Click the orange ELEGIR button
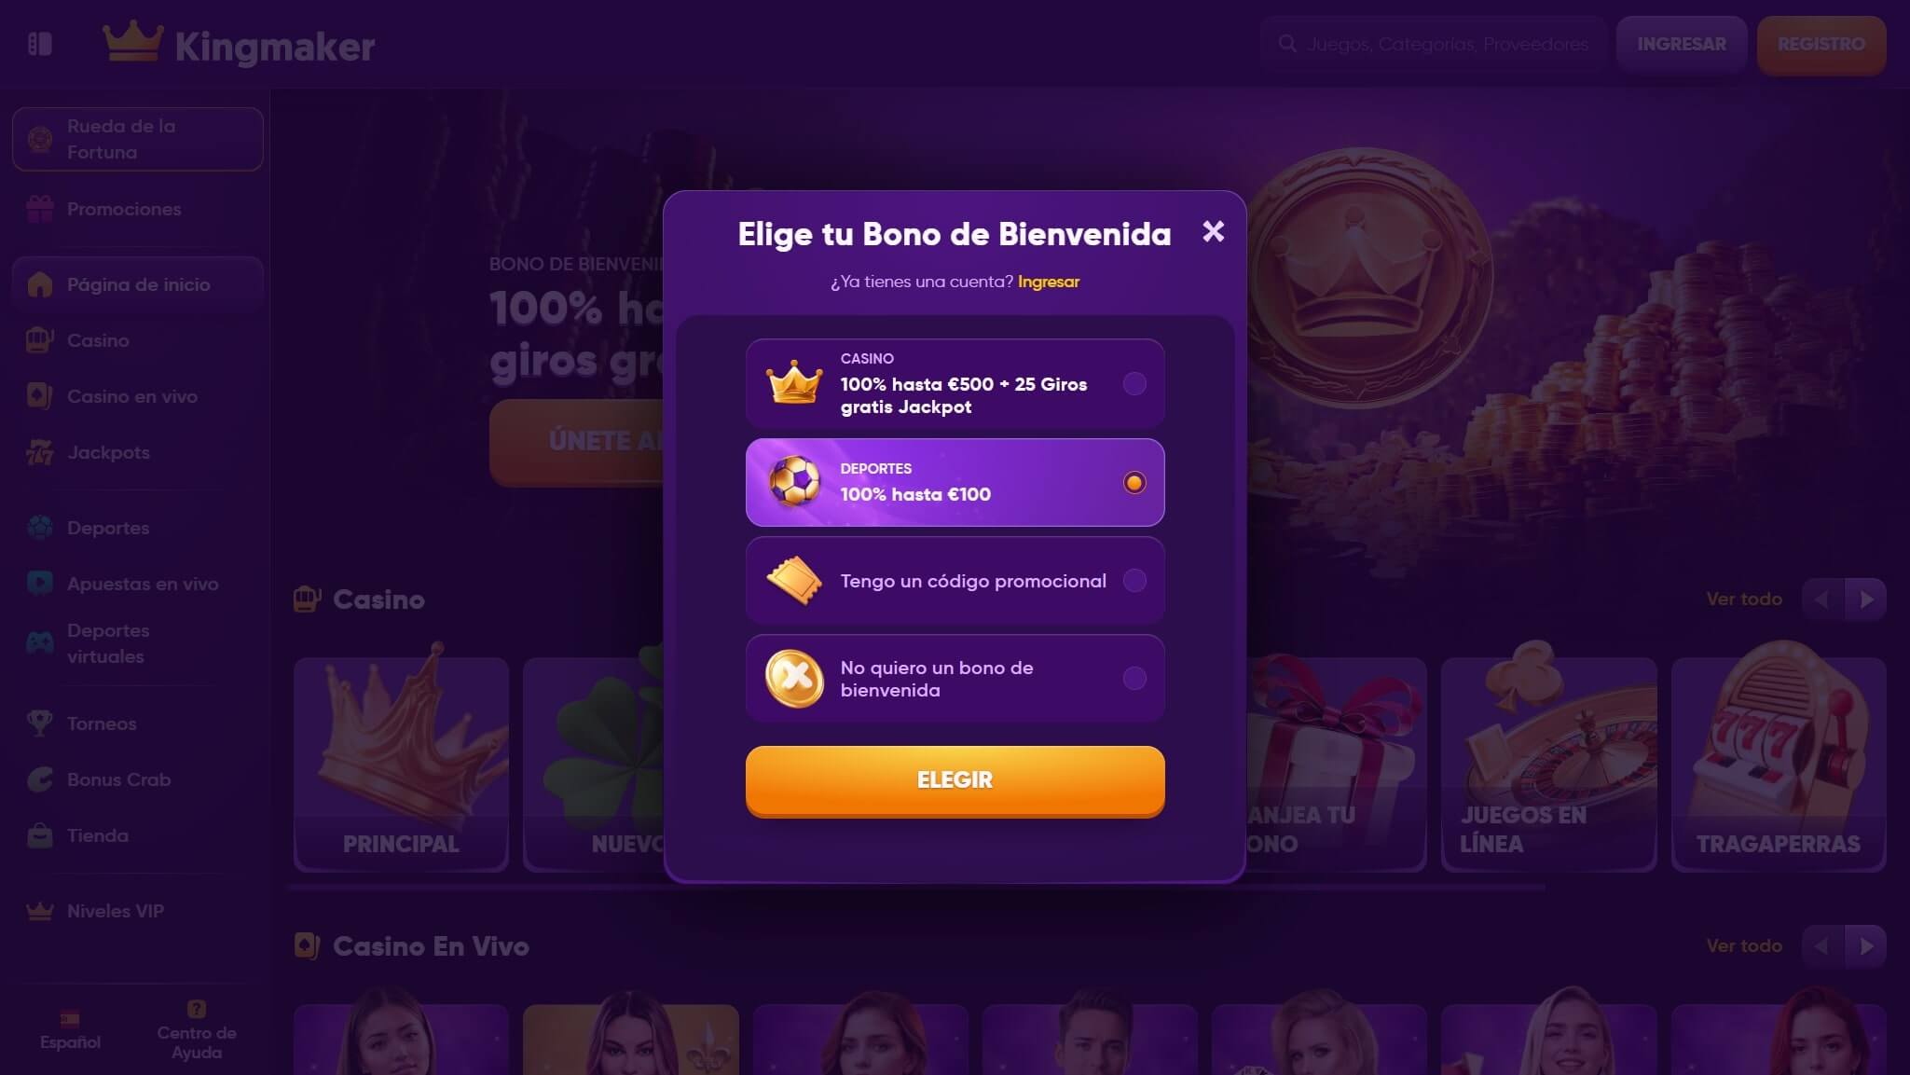The width and height of the screenshot is (1910, 1075). point(955,780)
